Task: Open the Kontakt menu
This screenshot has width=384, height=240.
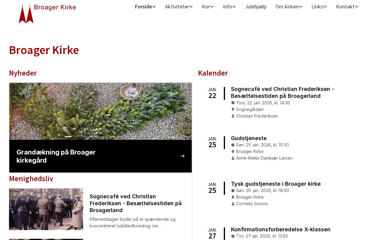Action: [347, 7]
